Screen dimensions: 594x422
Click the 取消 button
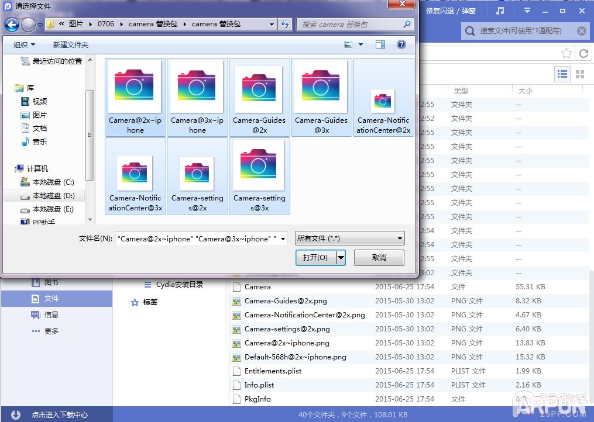point(379,258)
